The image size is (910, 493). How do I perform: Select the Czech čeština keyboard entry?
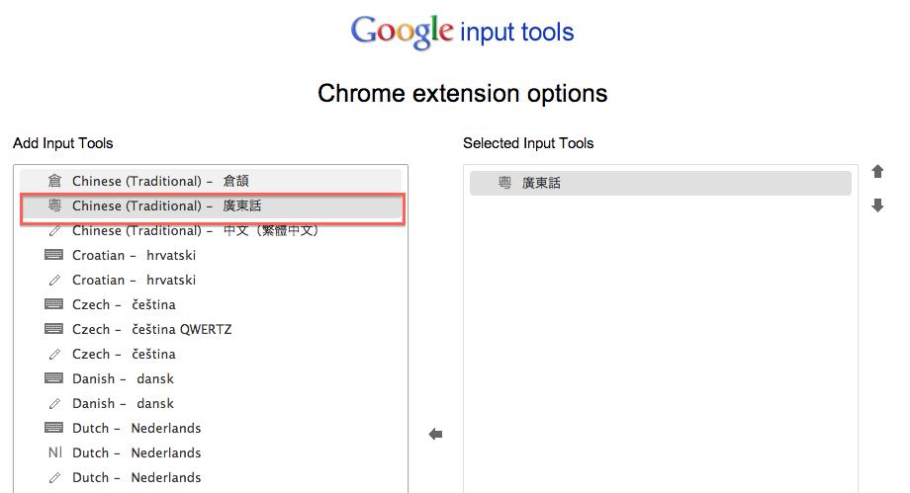[124, 304]
